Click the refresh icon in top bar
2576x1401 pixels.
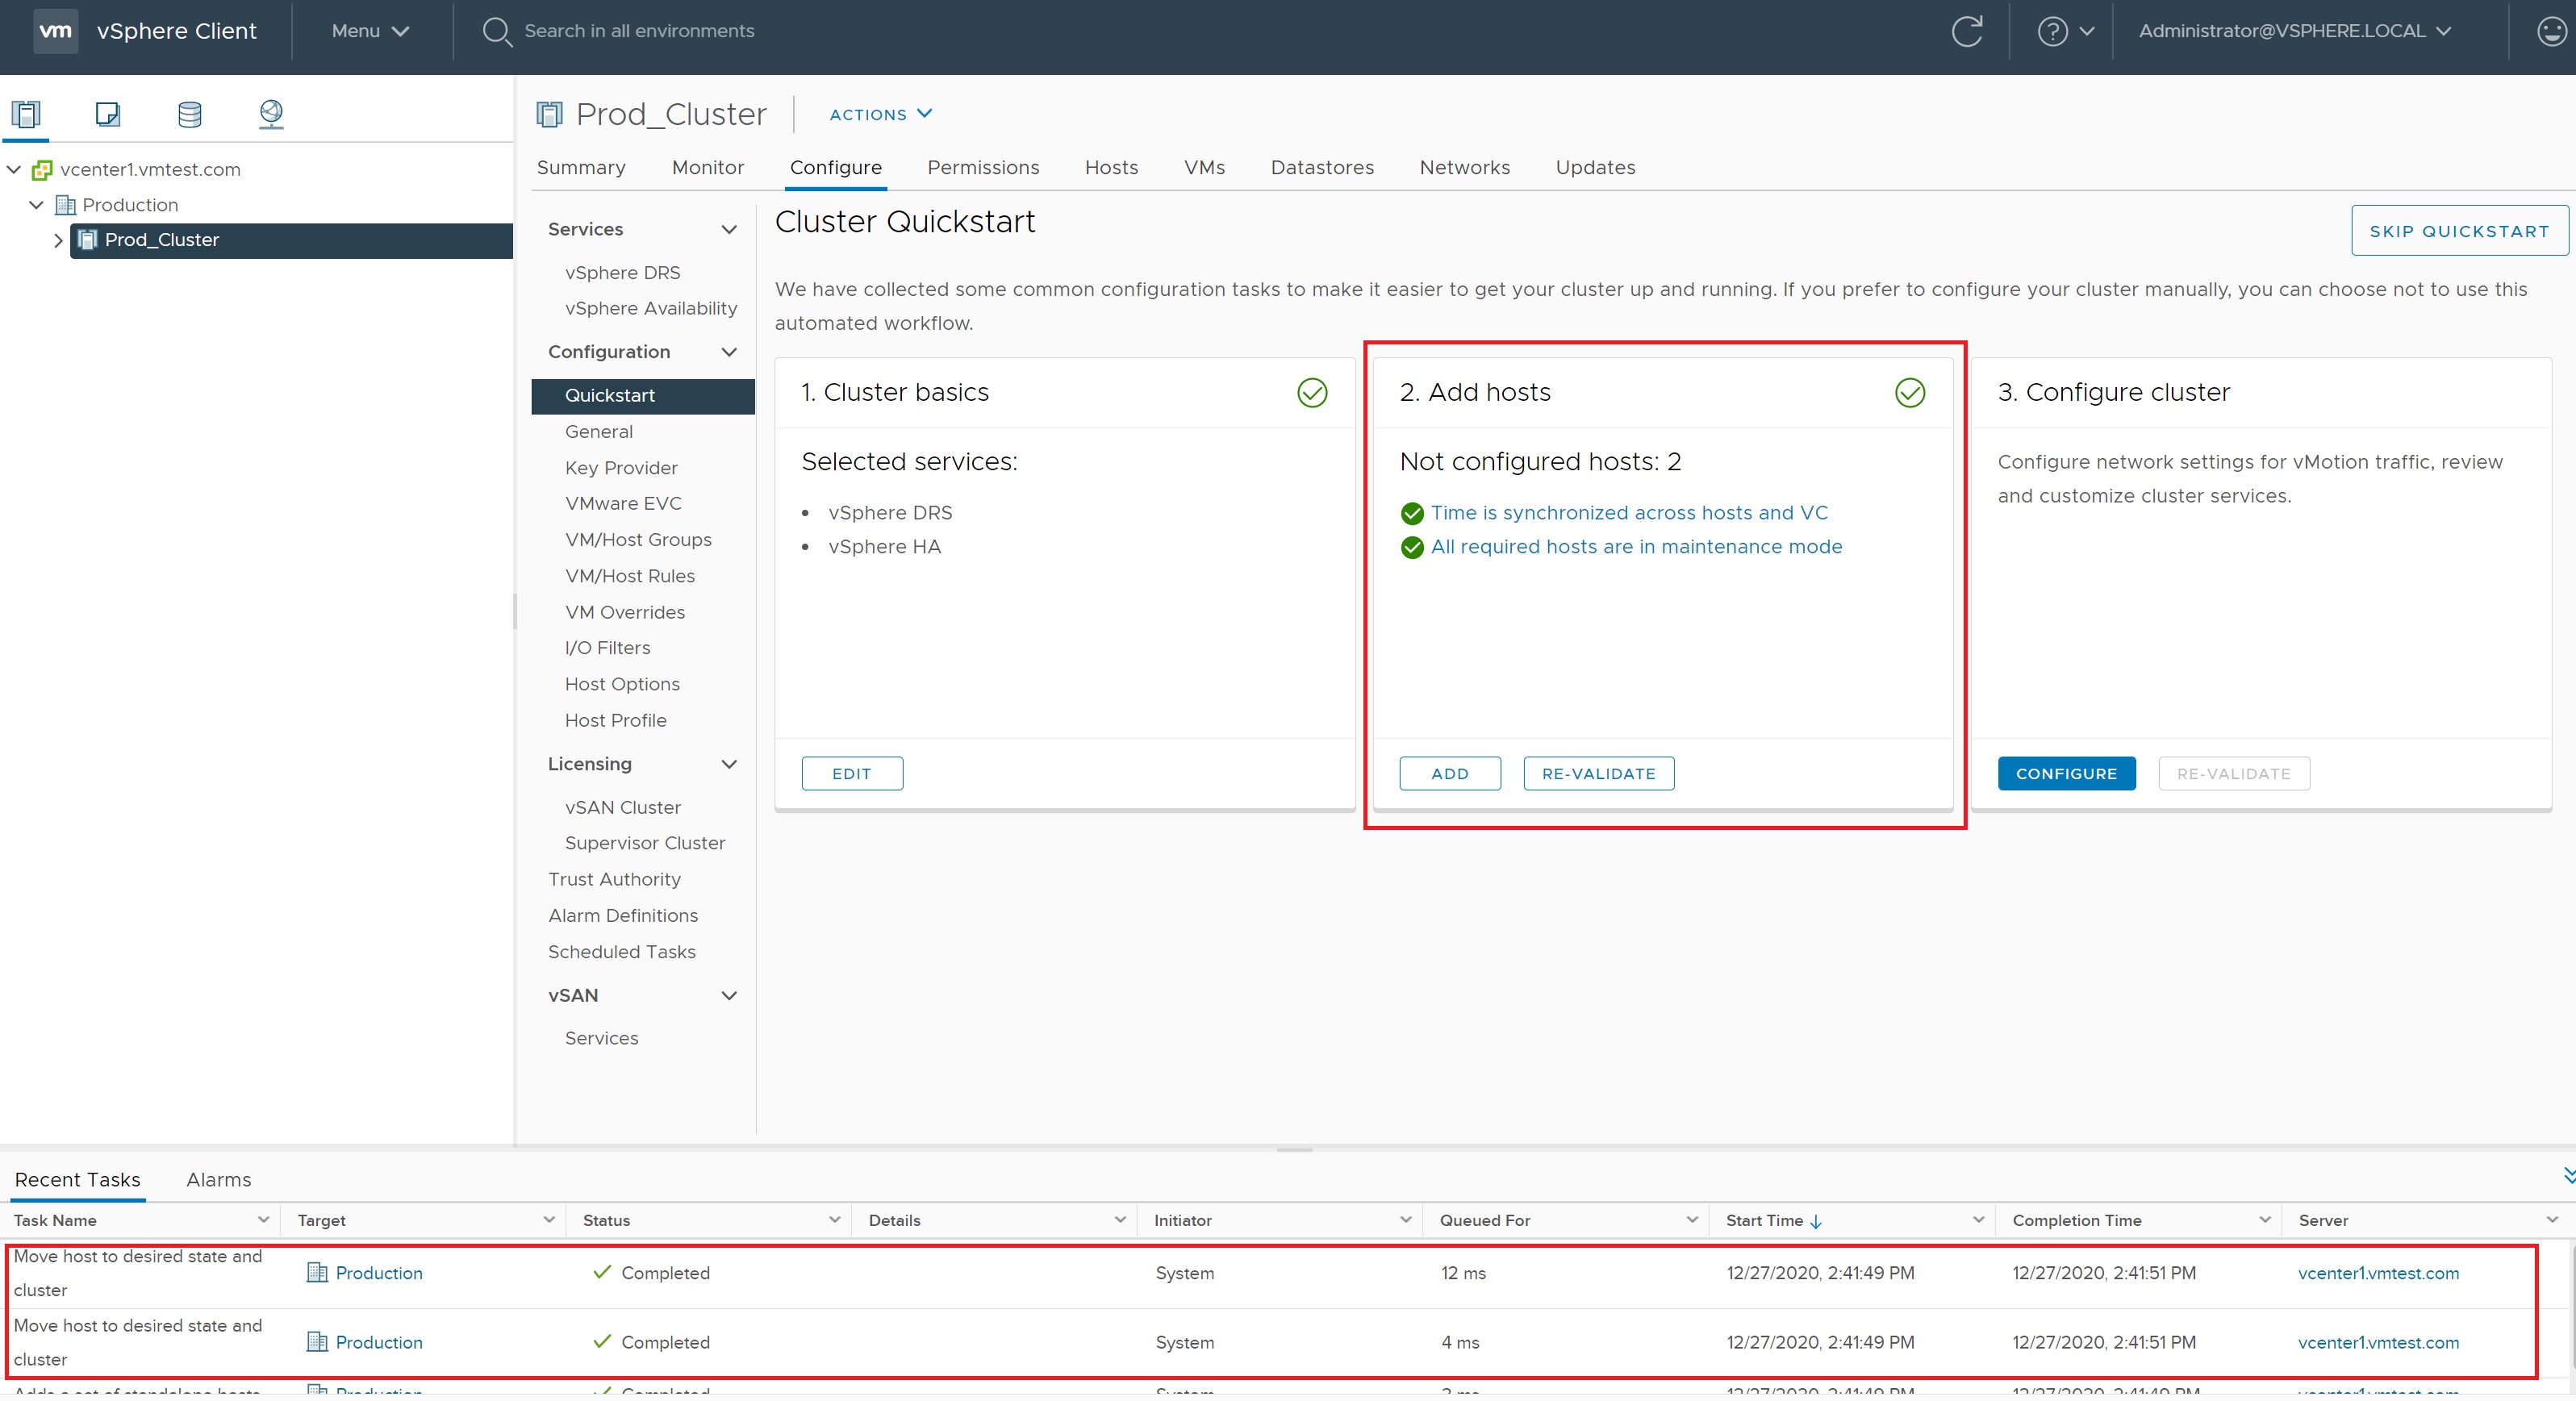click(x=1966, y=31)
